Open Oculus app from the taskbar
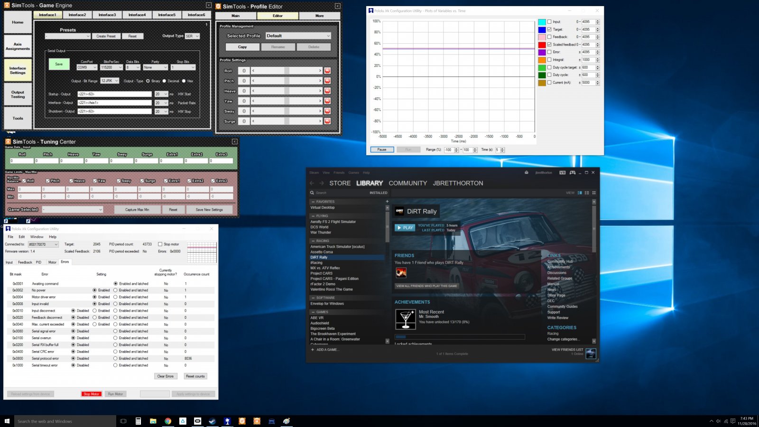The width and height of the screenshot is (759, 427). click(198, 421)
